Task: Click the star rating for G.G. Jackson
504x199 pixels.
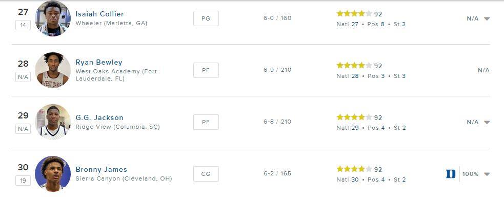Action: (354, 117)
